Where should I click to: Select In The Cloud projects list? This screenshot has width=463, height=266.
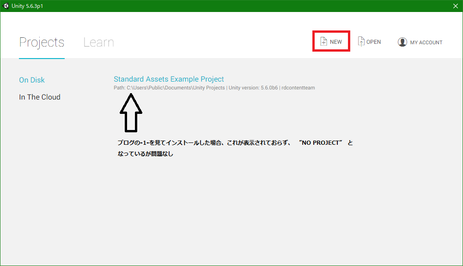pyautogui.click(x=40, y=97)
